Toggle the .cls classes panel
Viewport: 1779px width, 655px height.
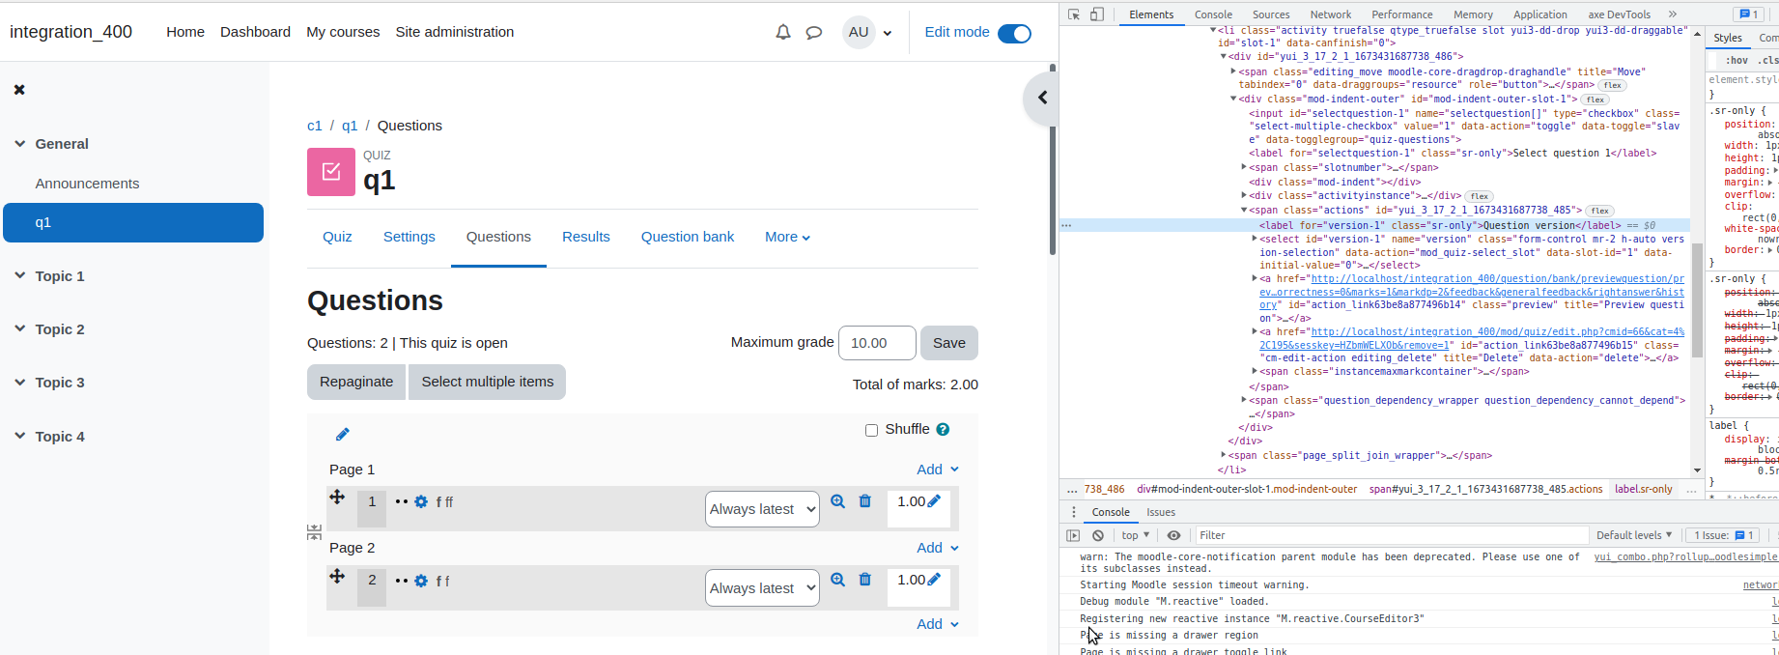1767,60
